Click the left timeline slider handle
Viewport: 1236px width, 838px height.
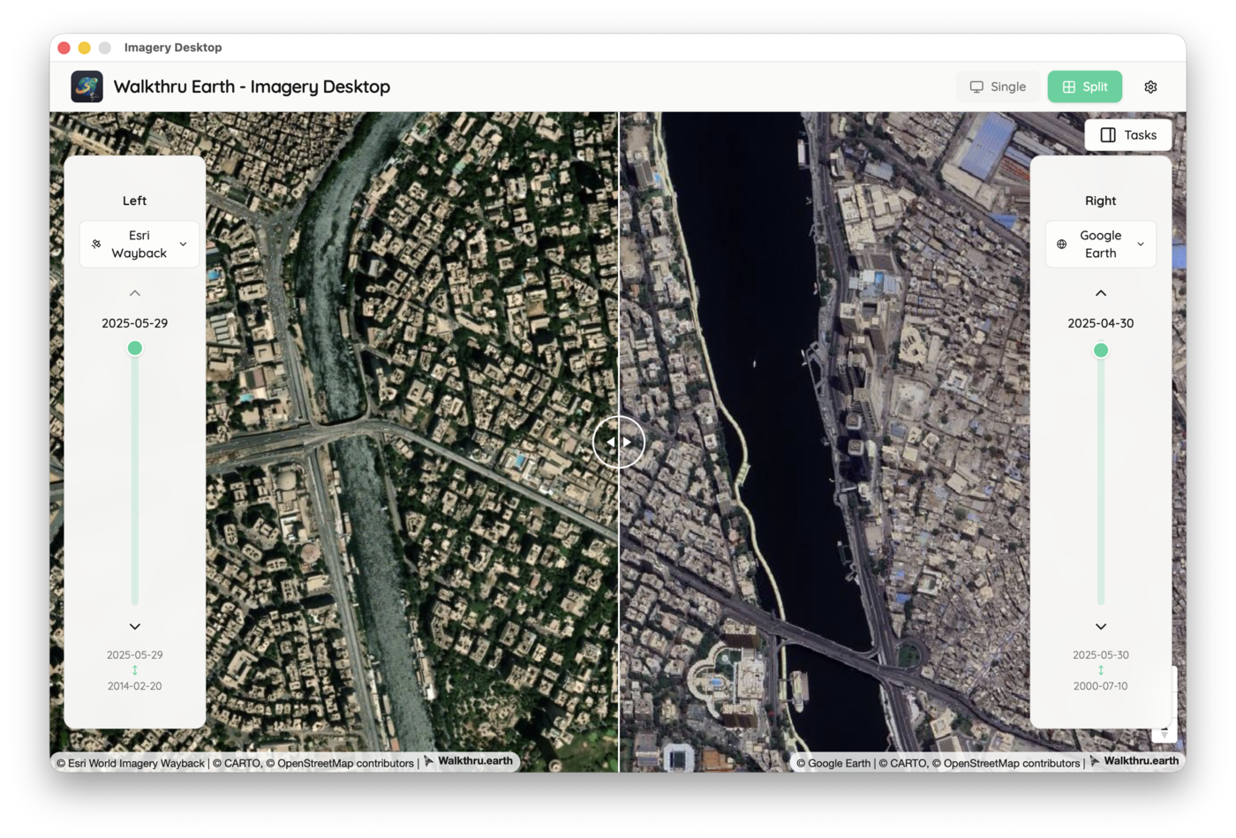[134, 348]
